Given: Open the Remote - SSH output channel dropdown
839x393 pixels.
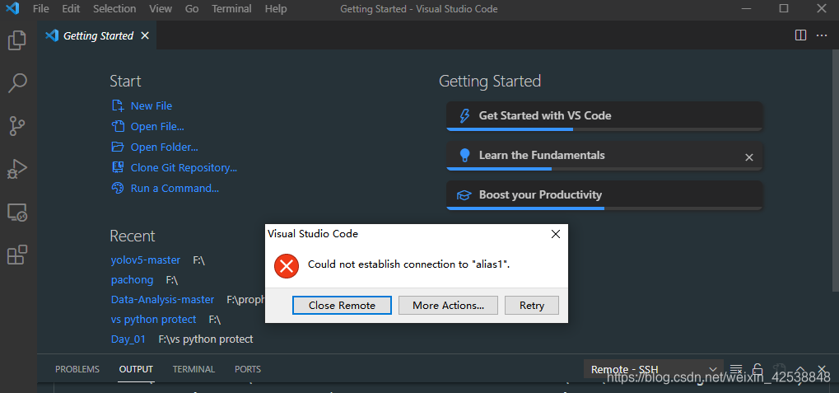Looking at the screenshot, I should point(652,369).
